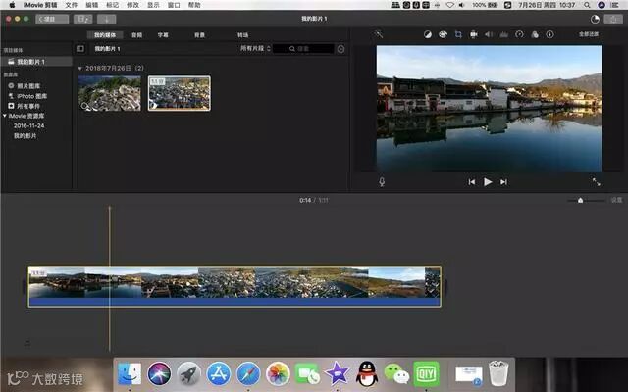Click the voiceover microphone icon

[x=382, y=181]
